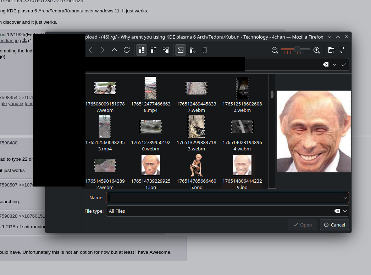The image size is (371, 275).
Task: Zoom out the thumbnail size
Action: 275,50
